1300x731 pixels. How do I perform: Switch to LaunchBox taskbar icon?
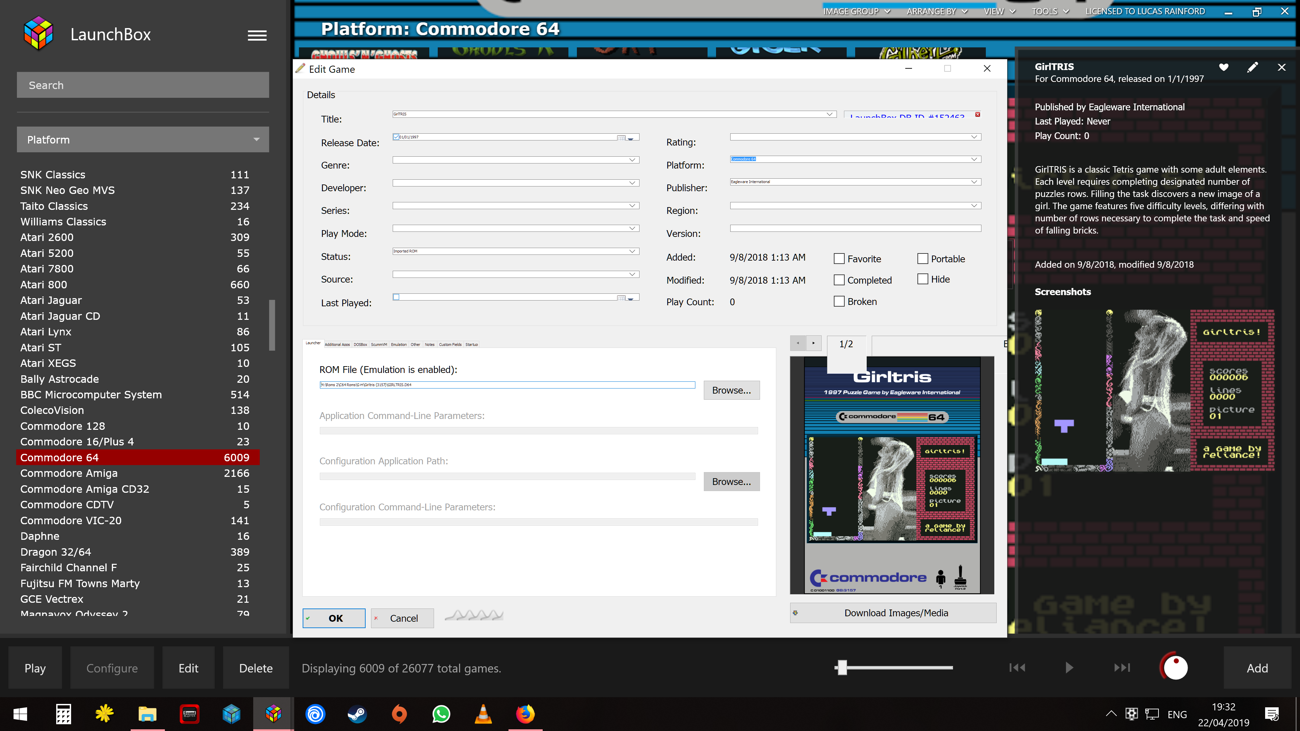pos(273,714)
